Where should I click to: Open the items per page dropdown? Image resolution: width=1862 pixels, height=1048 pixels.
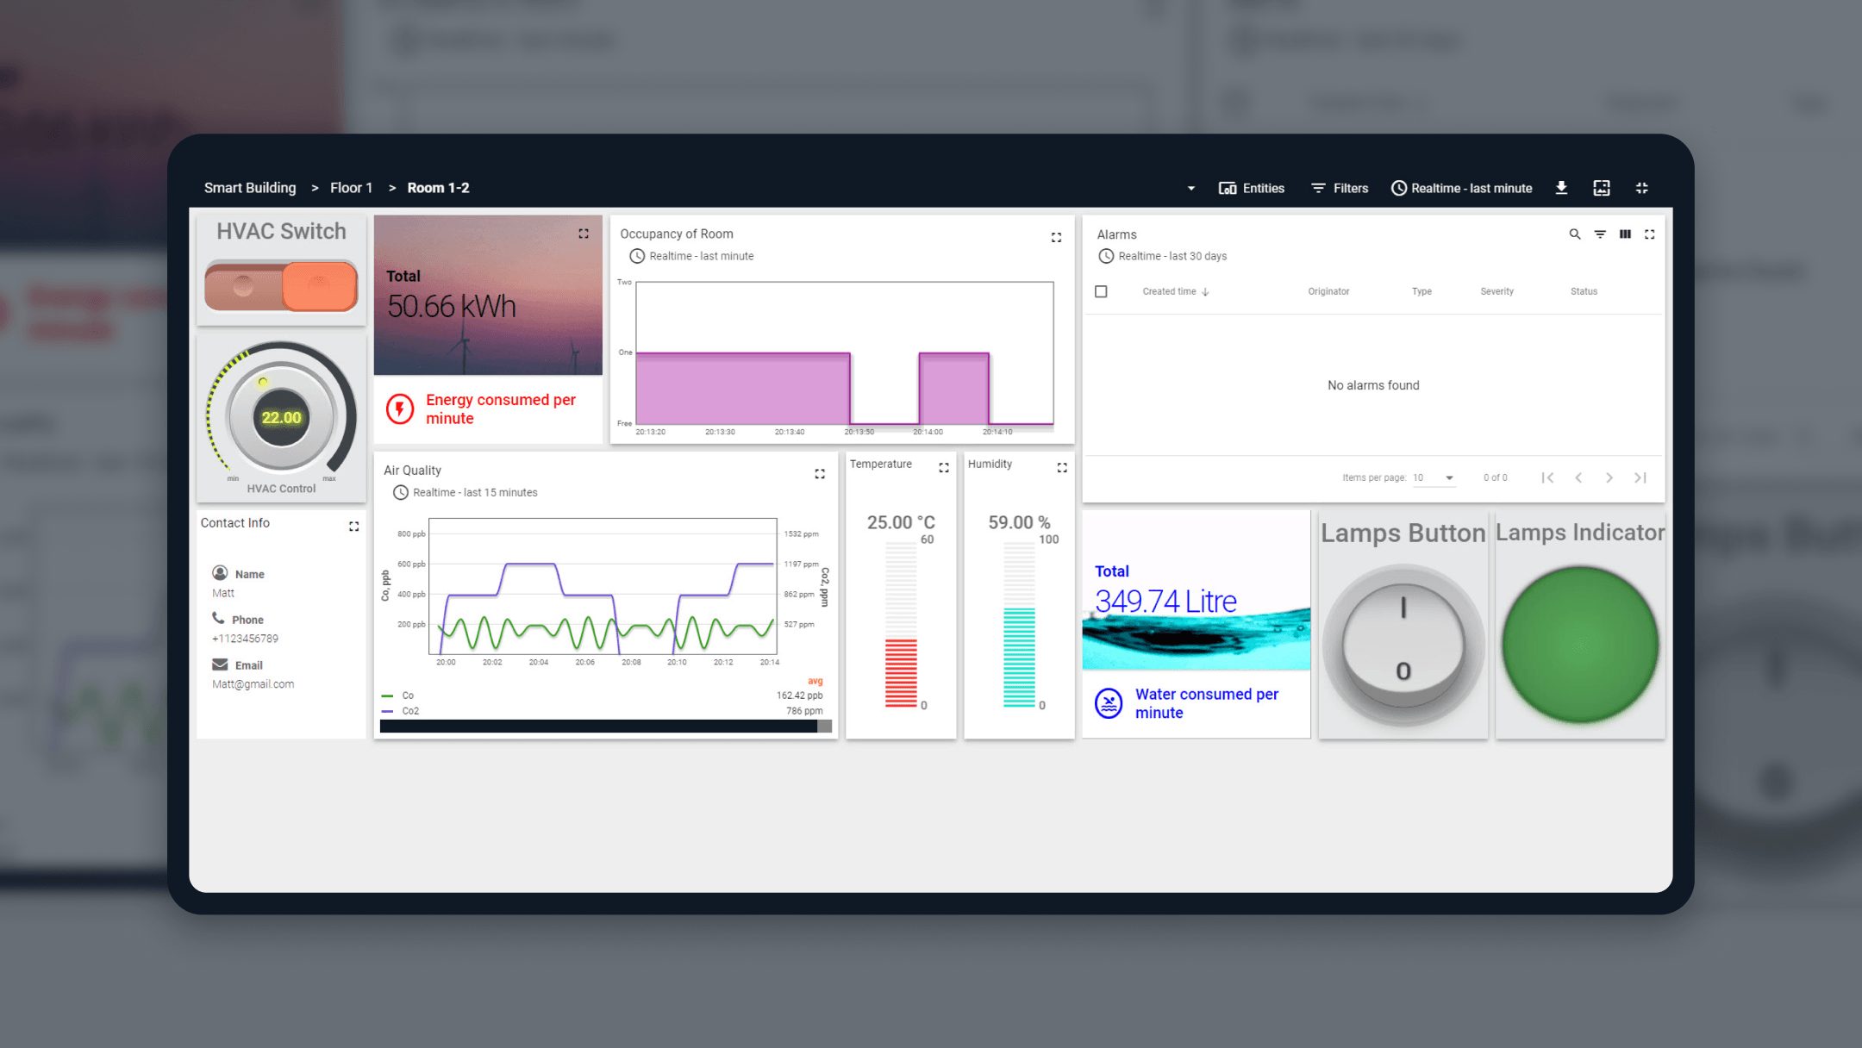coord(1434,477)
